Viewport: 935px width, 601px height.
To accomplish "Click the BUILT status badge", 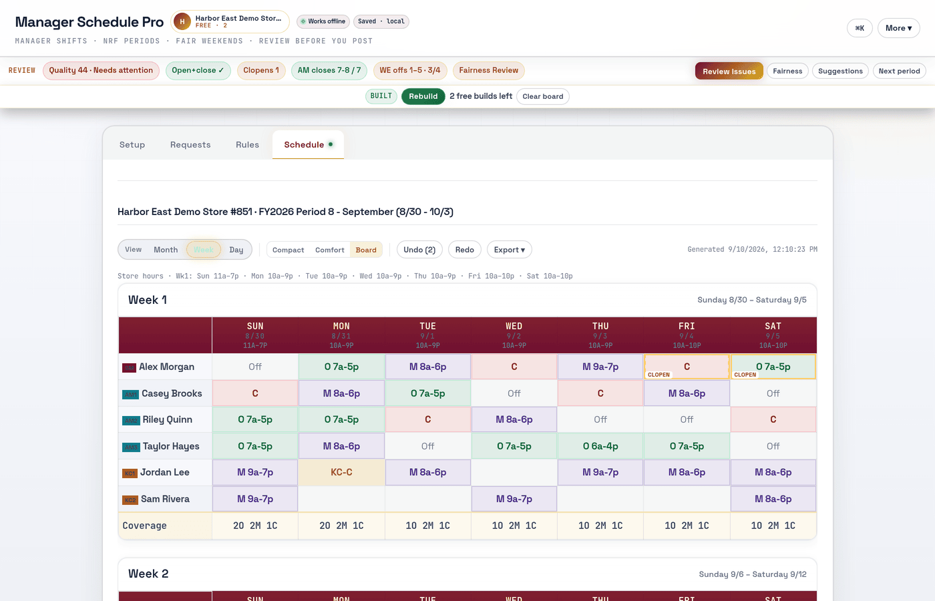I will point(381,96).
